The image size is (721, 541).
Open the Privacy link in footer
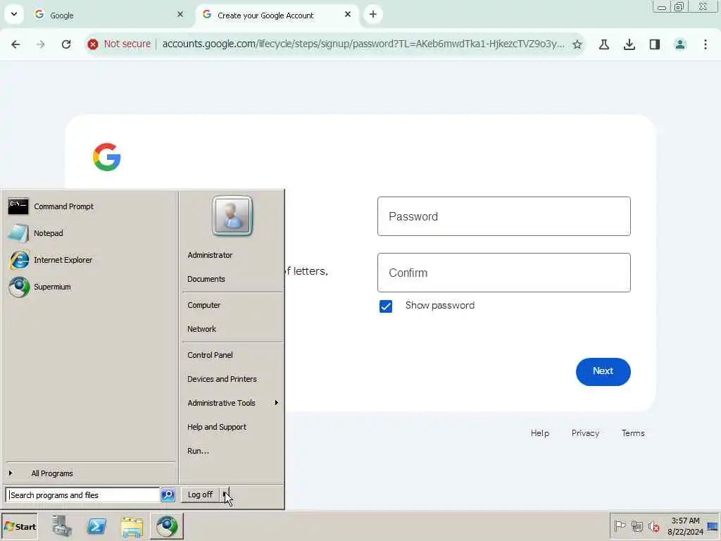point(585,433)
